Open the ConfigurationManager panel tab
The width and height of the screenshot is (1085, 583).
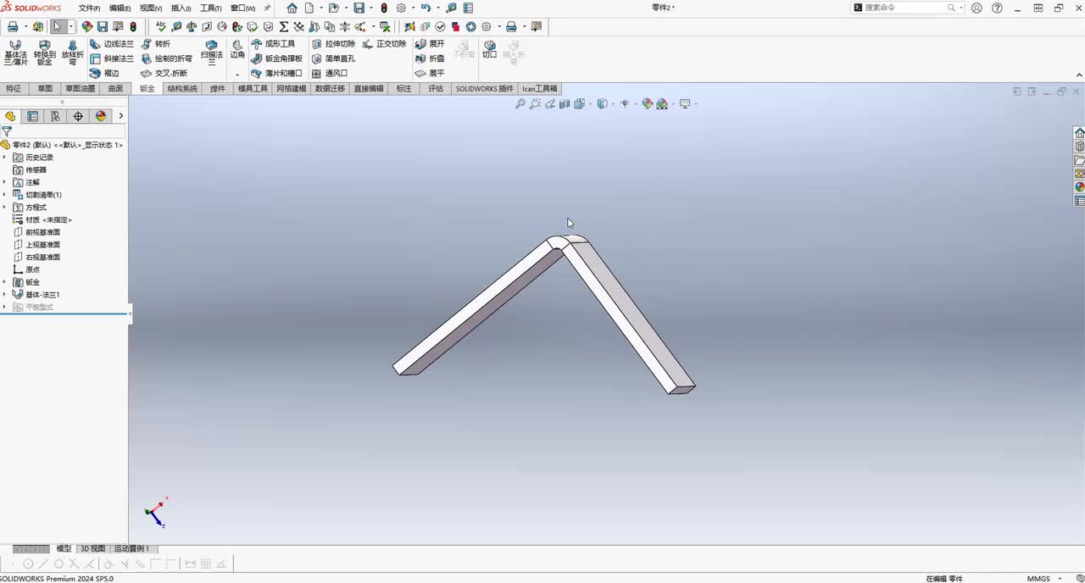pyautogui.click(x=55, y=116)
